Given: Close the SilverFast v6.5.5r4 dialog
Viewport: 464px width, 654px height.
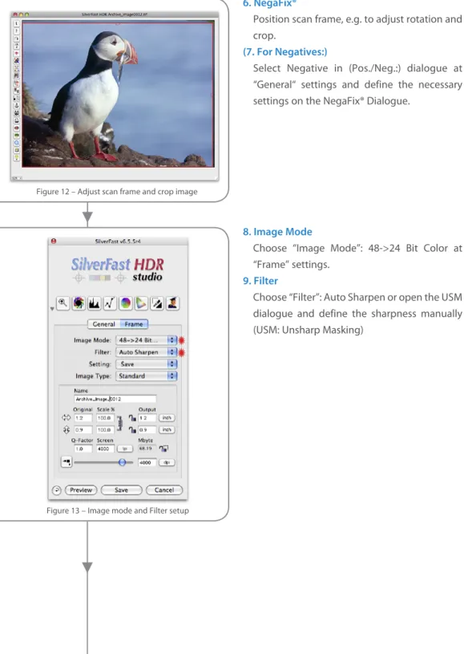Looking at the screenshot, I should click(54, 241).
